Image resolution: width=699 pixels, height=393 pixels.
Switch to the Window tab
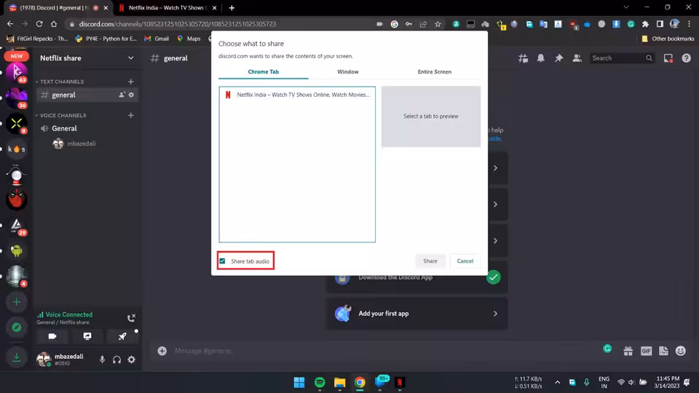pyautogui.click(x=348, y=72)
